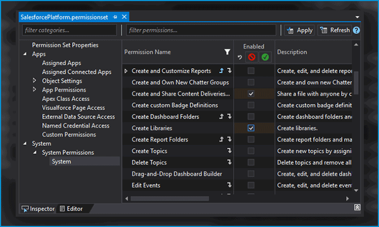The height and width of the screenshot is (227, 379).
Task: Enable Create and Customize Reports checkbox
Action: pyautogui.click(x=251, y=71)
